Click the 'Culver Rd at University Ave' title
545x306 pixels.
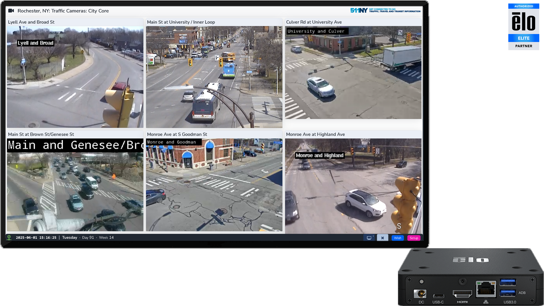314,22
